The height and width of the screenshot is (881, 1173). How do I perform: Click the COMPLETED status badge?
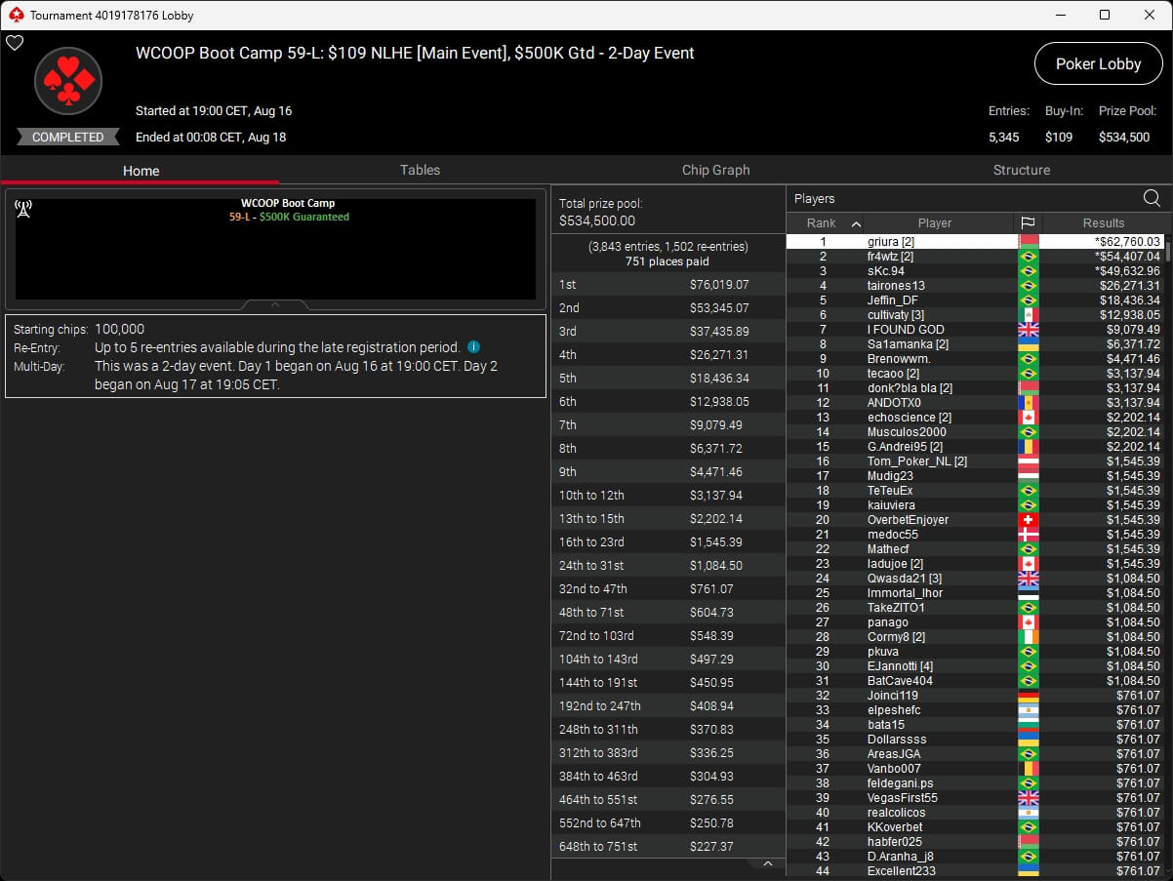click(68, 138)
